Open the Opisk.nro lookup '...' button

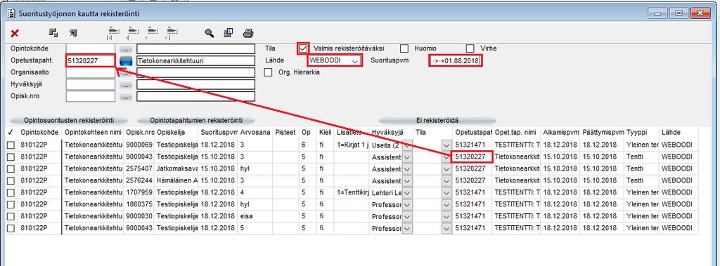coord(126,97)
